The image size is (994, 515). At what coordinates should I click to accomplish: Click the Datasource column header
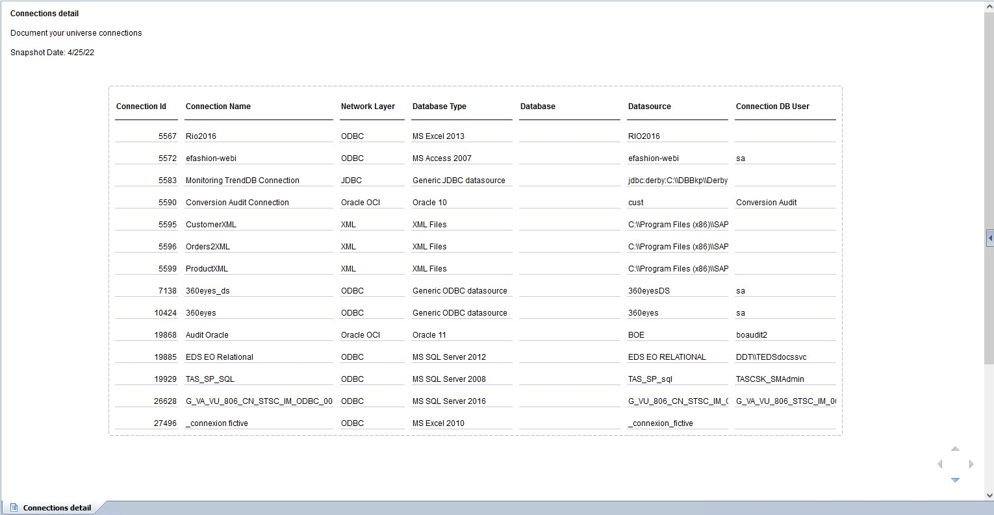coord(650,107)
